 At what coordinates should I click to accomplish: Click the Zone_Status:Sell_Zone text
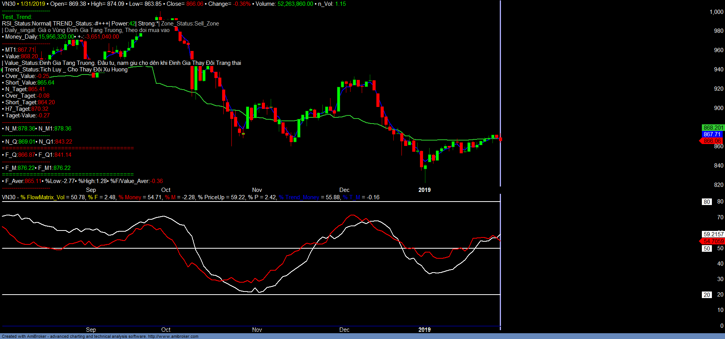coord(190,24)
